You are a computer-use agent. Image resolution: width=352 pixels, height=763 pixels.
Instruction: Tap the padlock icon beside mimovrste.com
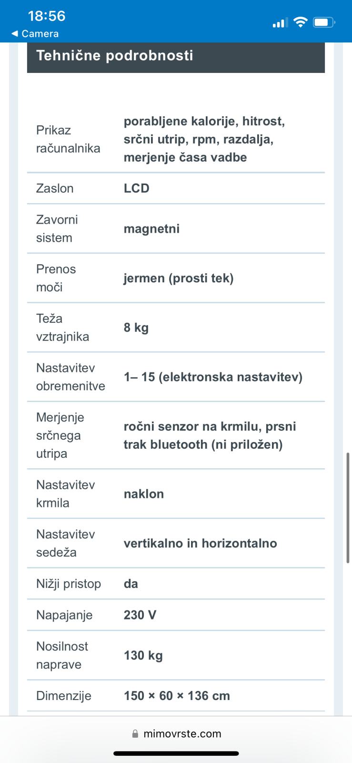135,734
